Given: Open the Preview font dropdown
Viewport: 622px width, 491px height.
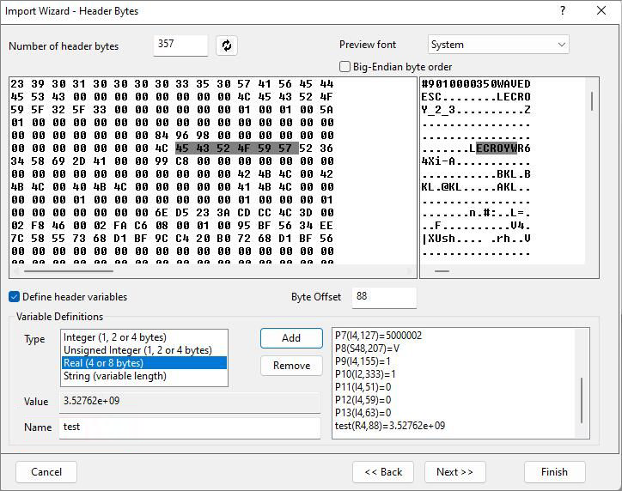Looking at the screenshot, I should (x=498, y=45).
